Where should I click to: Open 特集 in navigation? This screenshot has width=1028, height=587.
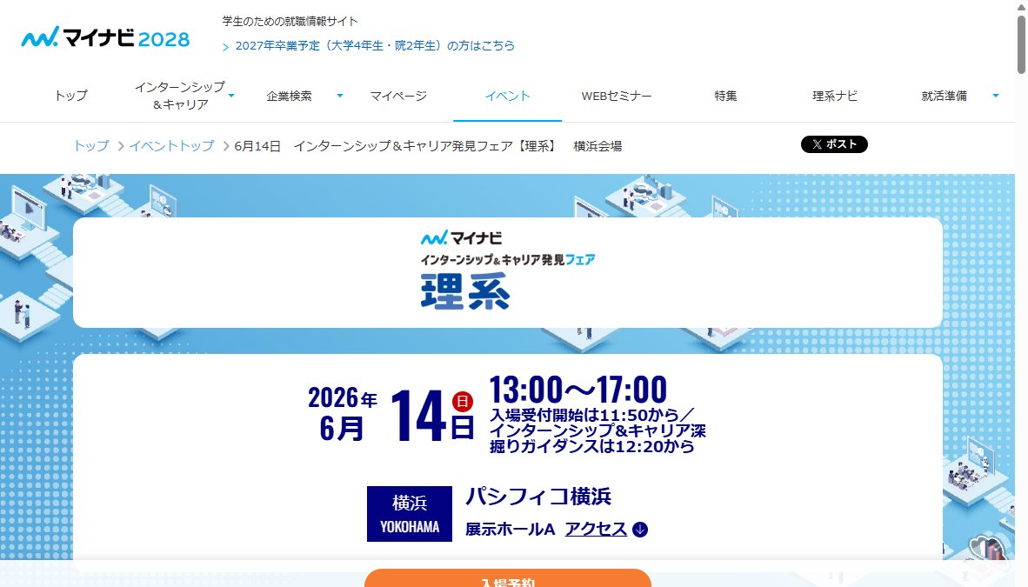pos(725,96)
